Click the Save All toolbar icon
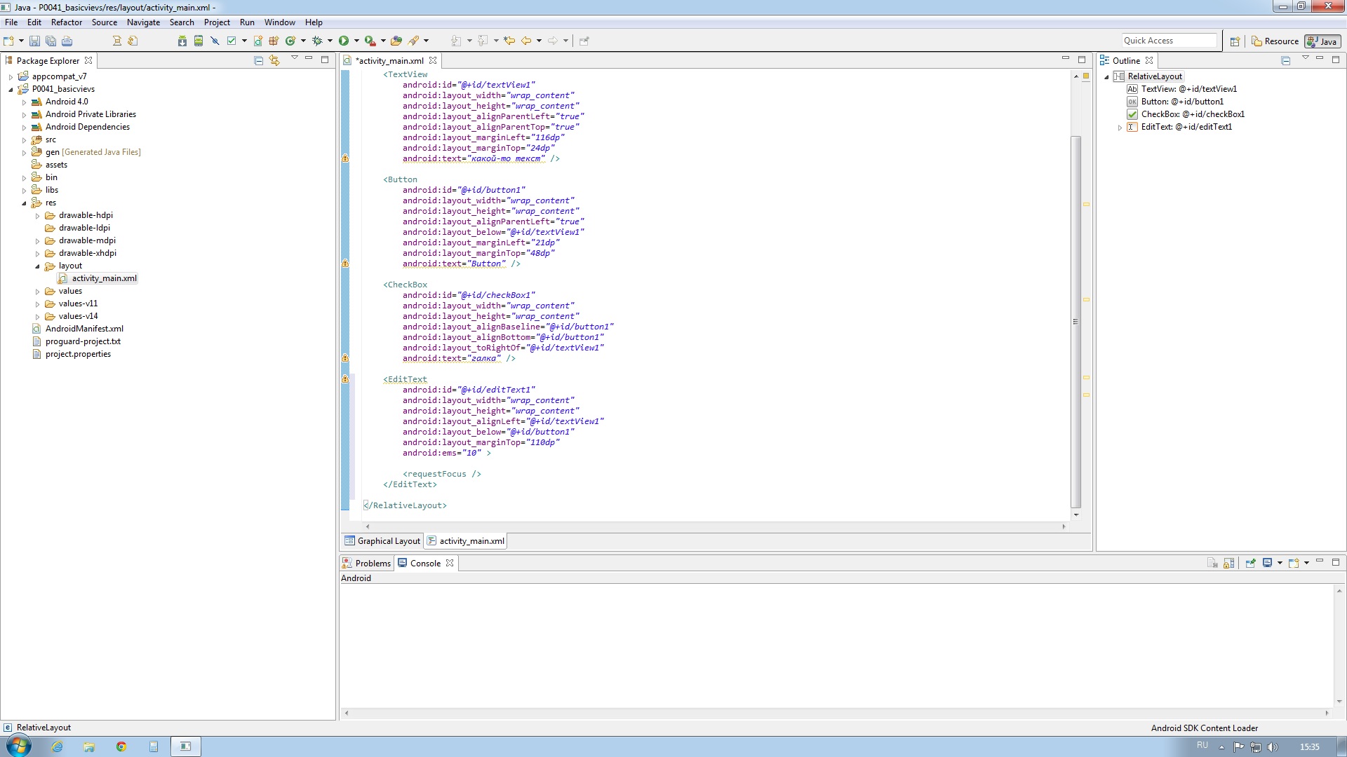Viewport: 1347px width, 757px height. coord(51,41)
